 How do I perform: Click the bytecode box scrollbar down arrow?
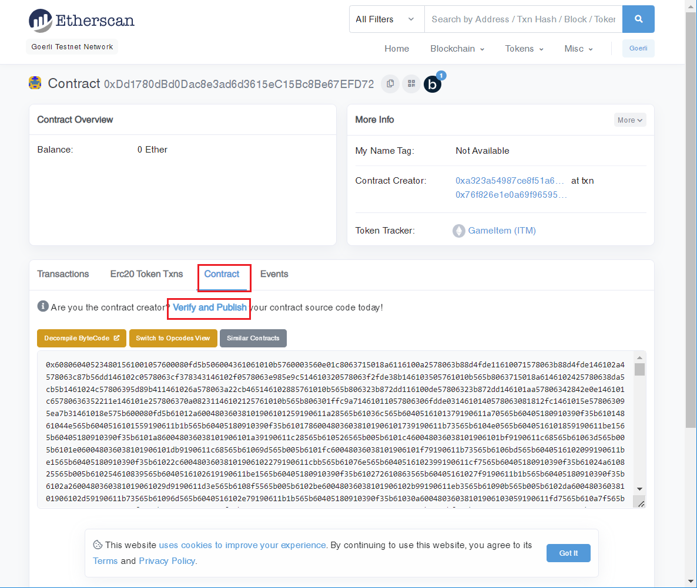click(x=639, y=489)
